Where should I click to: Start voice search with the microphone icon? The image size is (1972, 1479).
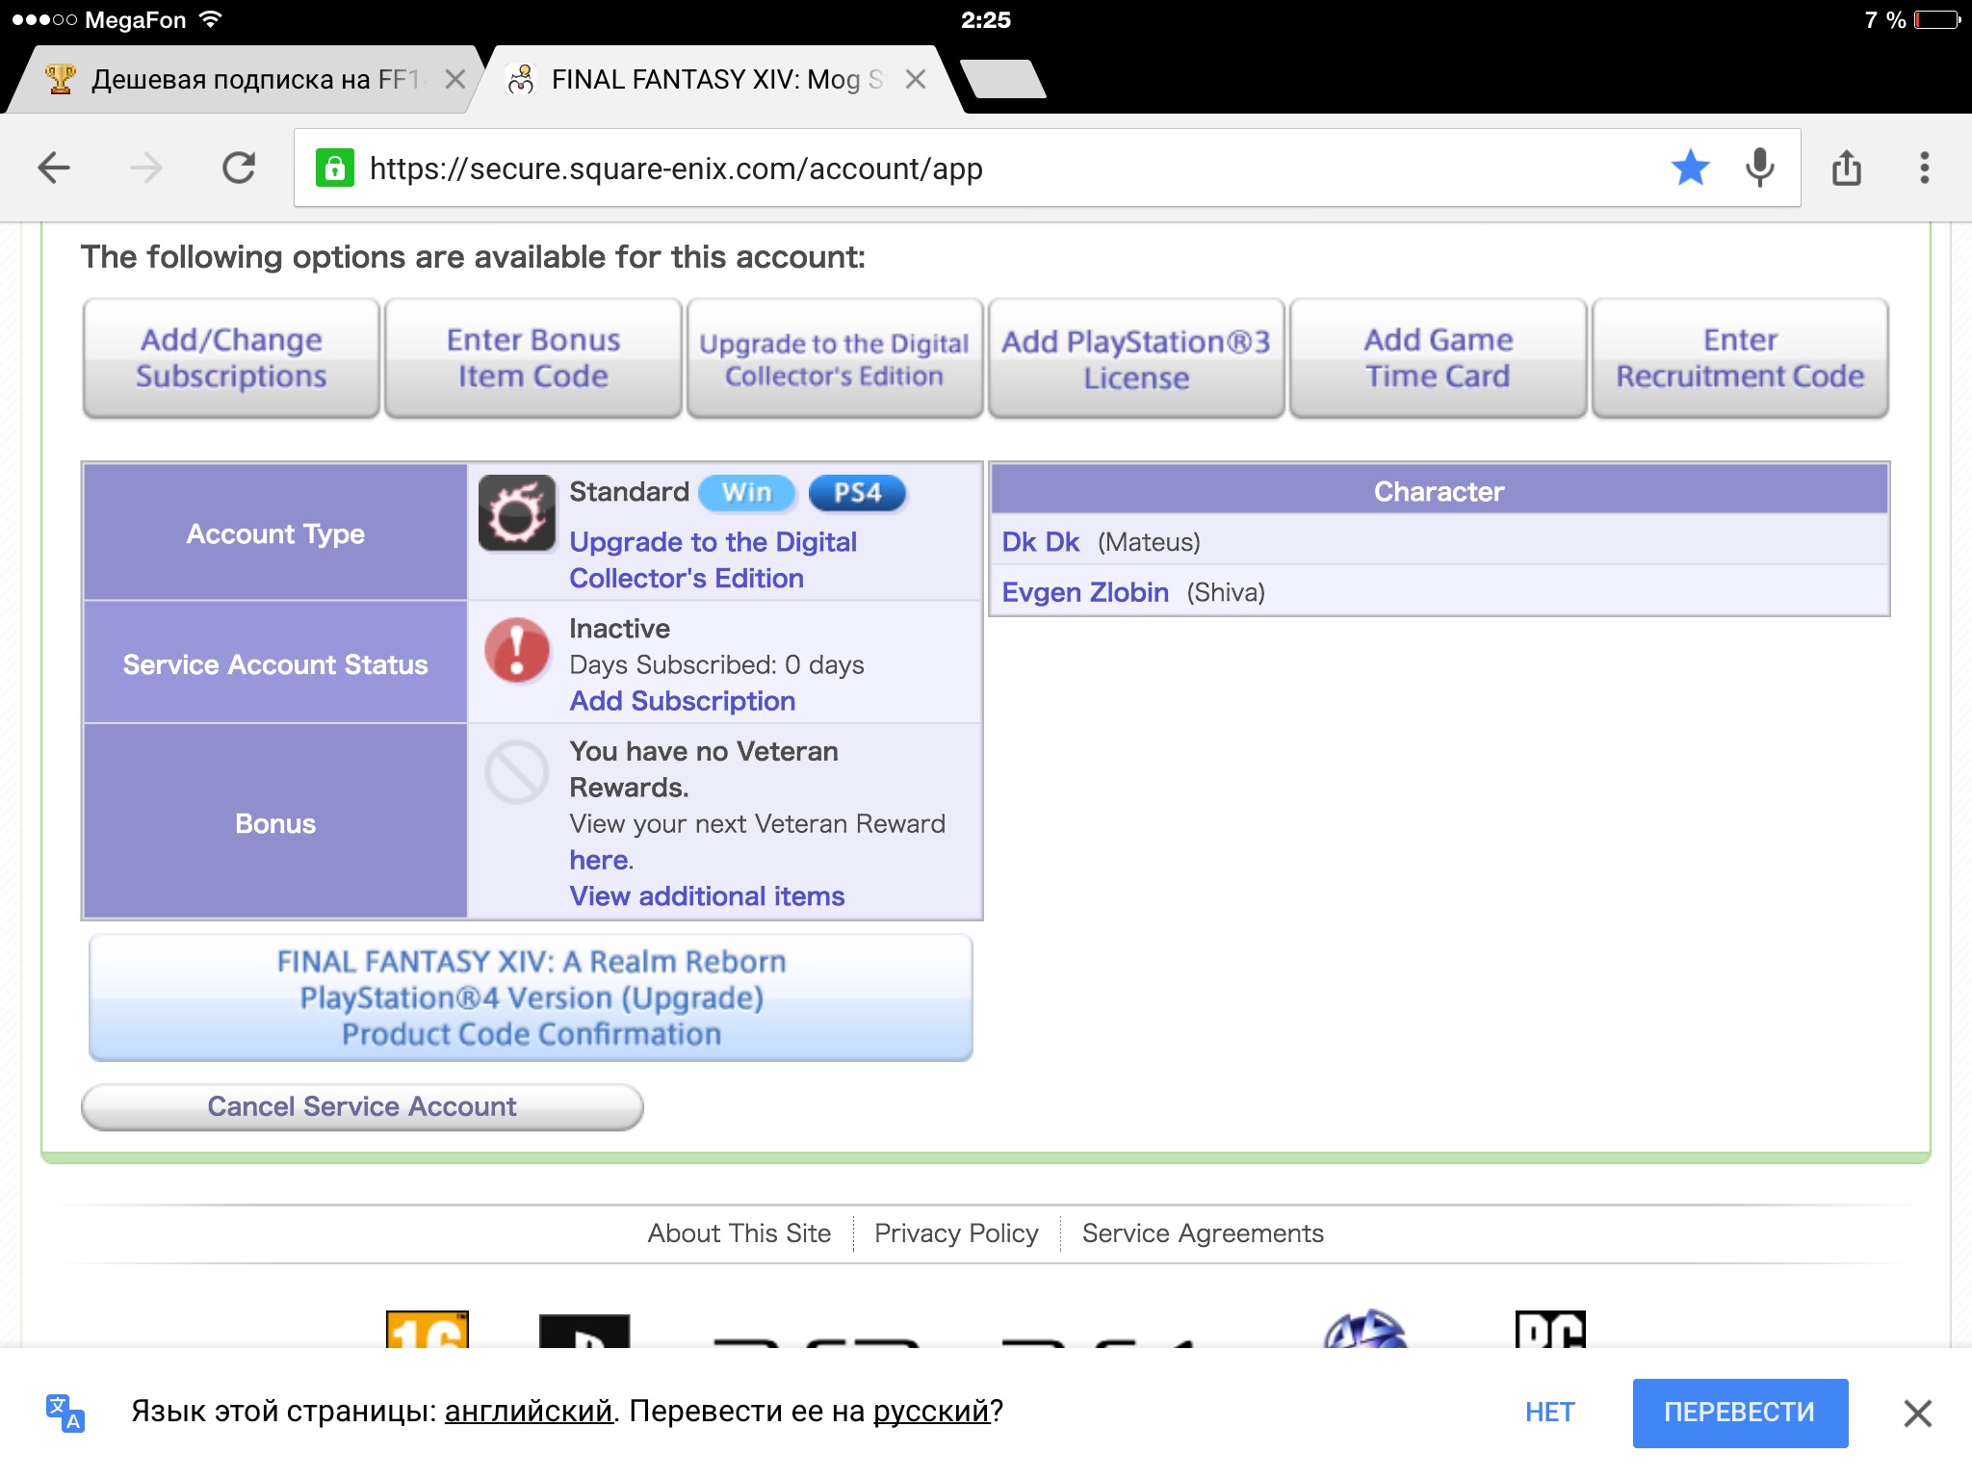coord(1759,168)
